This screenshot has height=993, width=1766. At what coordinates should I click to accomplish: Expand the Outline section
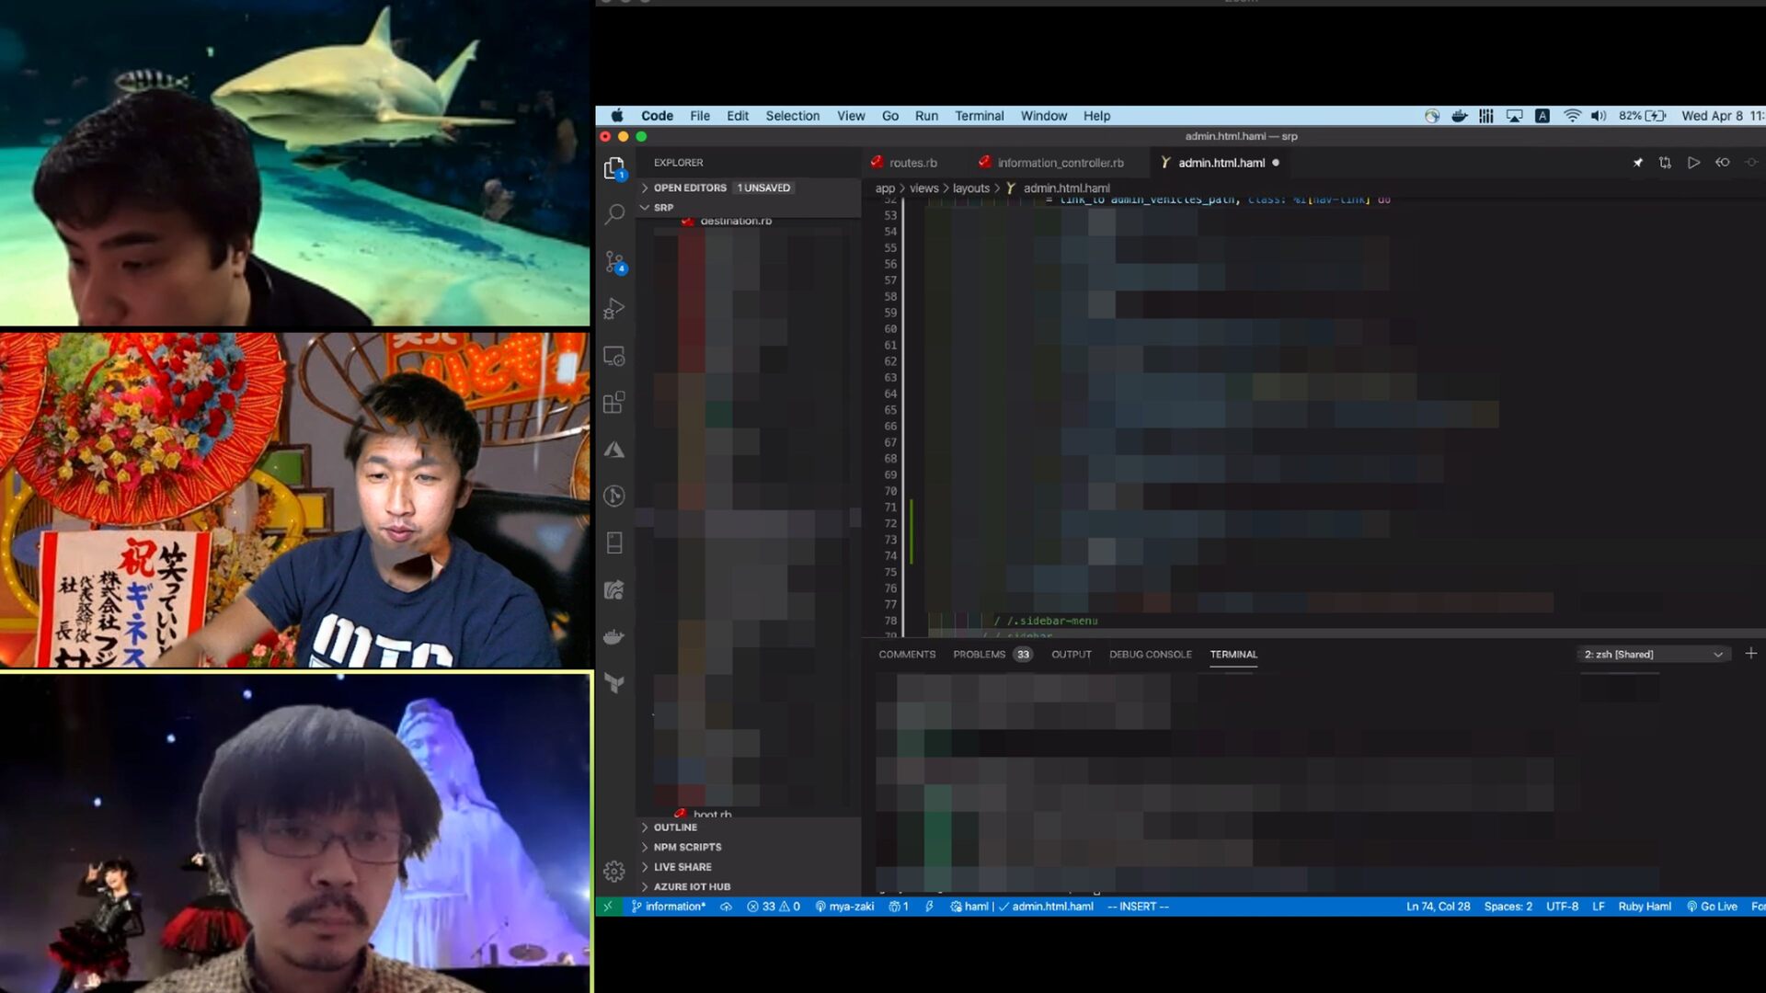pyautogui.click(x=675, y=827)
